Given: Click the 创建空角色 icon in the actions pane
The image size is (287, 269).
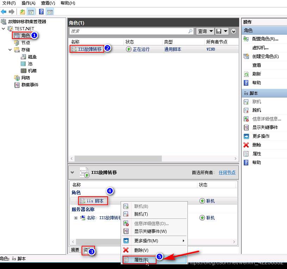Looking at the screenshot, I should coord(246,56).
